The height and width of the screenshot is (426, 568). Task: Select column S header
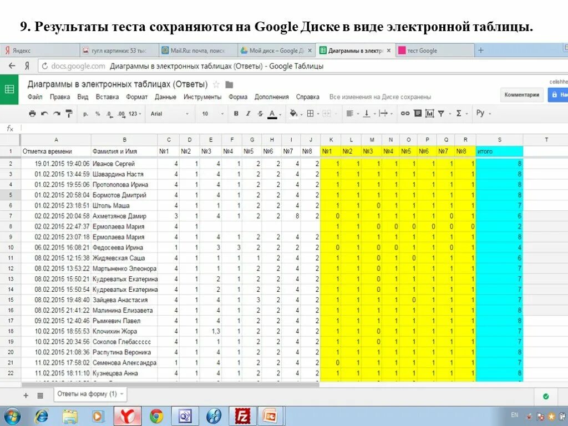pyautogui.click(x=500, y=139)
